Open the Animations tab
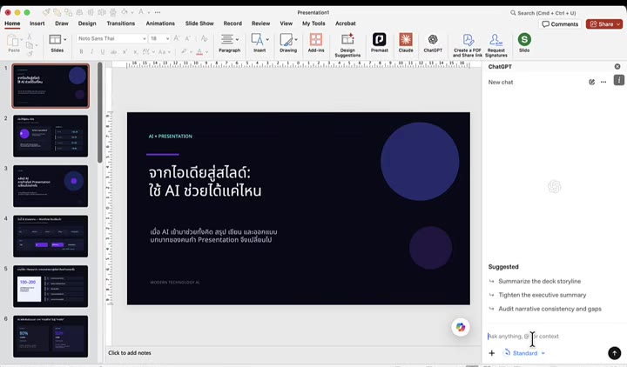Image resolution: width=627 pixels, height=367 pixels. (x=160, y=23)
